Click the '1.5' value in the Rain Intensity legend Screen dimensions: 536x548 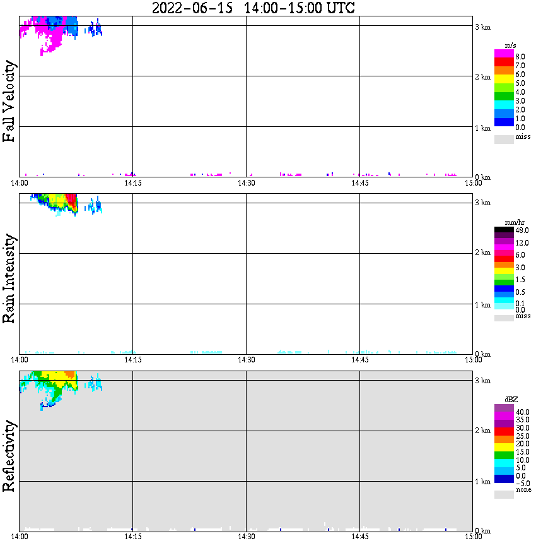pyautogui.click(x=520, y=280)
